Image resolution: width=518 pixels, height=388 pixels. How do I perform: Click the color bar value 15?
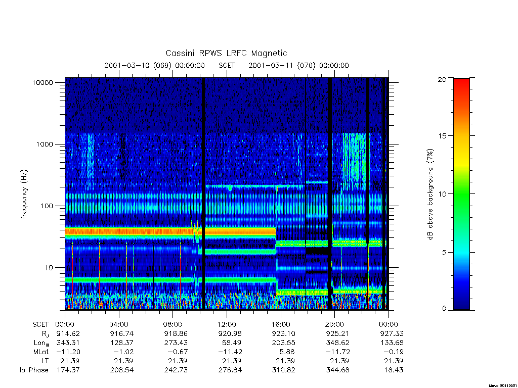tap(442, 136)
